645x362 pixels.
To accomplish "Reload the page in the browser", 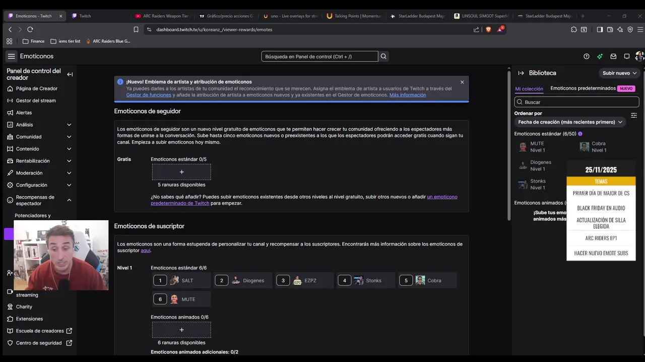I will [30, 30].
